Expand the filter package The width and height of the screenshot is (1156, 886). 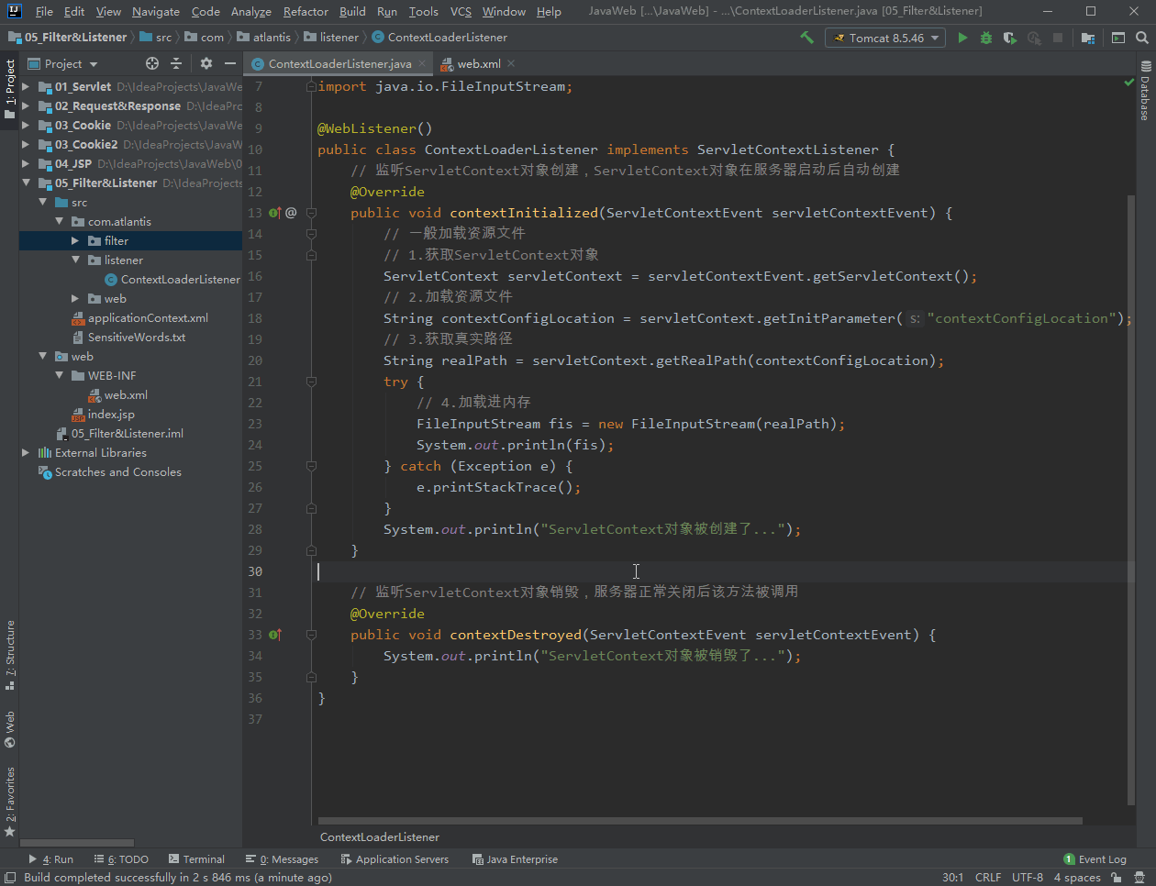click(75, 241)
